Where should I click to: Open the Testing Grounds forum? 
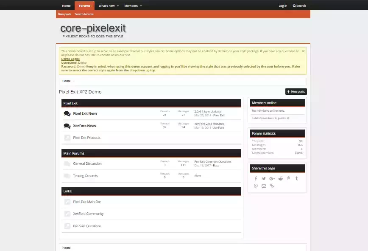[x=85, y=176]
